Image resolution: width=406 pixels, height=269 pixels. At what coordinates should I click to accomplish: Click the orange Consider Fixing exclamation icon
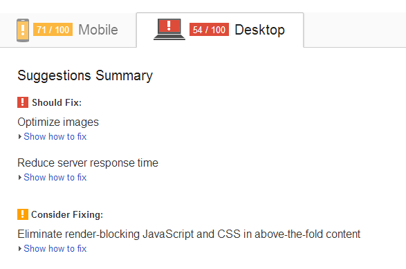pos(23,214)
